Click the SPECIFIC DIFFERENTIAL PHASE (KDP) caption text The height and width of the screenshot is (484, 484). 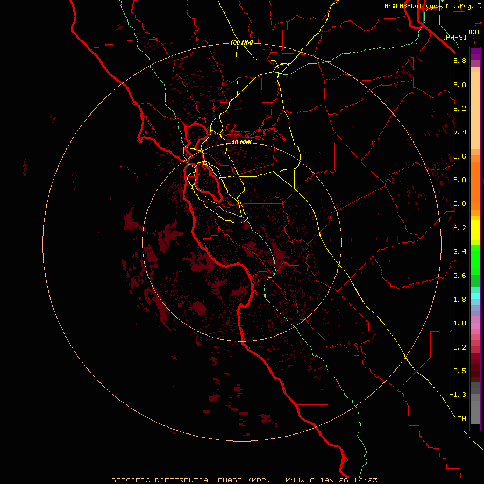[191, 480]
